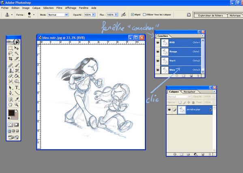Open the Calques panel flyout menu
Viewport: 243px width, 173px height.
(x=214, y=92)
